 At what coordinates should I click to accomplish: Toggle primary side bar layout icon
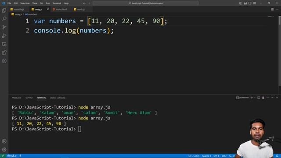(x=241, y=3)
